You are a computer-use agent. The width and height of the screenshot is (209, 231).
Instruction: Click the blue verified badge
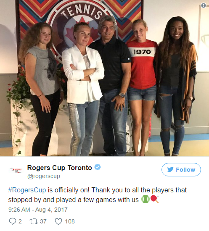[98, 167]
